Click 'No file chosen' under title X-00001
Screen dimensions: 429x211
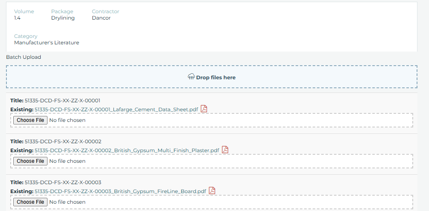coord(67,120)
